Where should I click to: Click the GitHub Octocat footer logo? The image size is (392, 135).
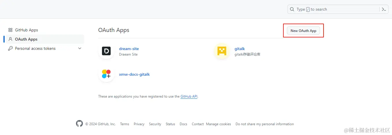[x=79, y=124]
